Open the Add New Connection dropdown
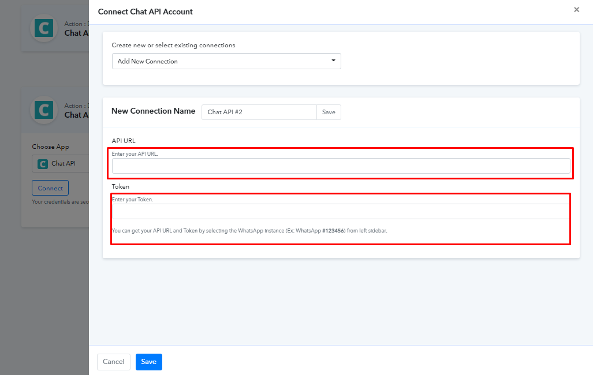The height and width of the screenshot is (375, 593). (x=226, y=61)
